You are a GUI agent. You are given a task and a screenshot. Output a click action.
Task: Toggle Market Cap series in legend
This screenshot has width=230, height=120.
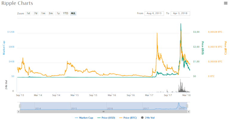coord(84,118)
